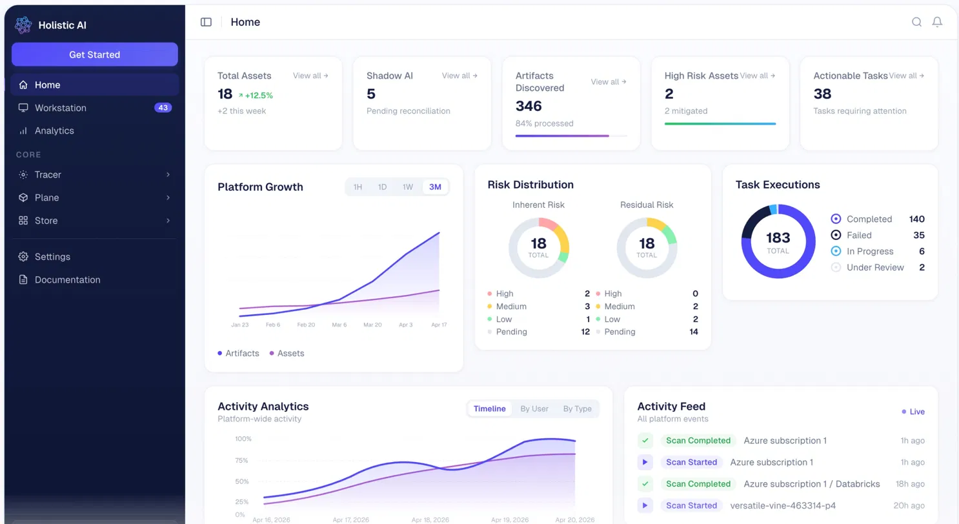Open Home in the sidebar
959x524 pixels.
[x=95, y=85]
